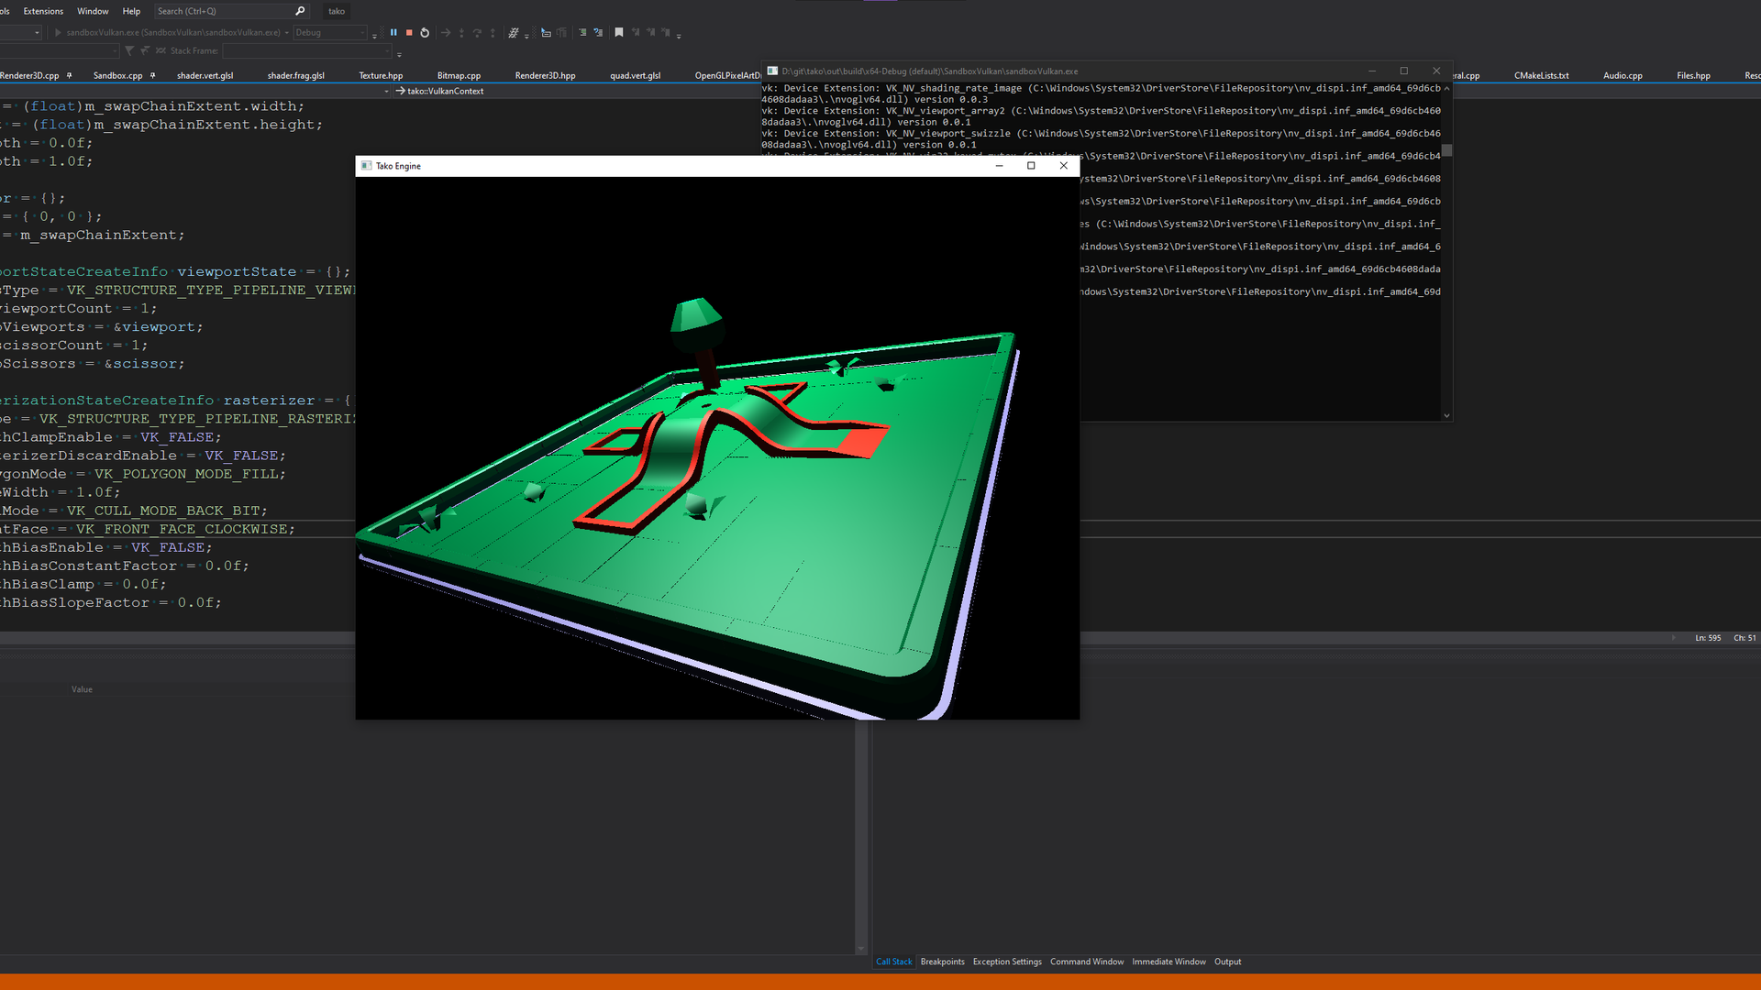This screenshot has height=990, width=1761.
Task: Open the Immediate Window panel
Action: 1168,961
